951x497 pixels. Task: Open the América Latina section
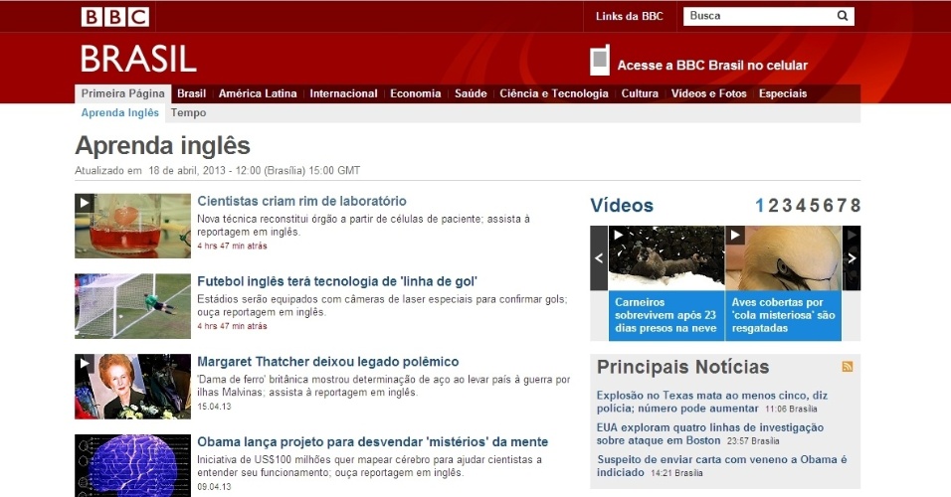[258, 93]
